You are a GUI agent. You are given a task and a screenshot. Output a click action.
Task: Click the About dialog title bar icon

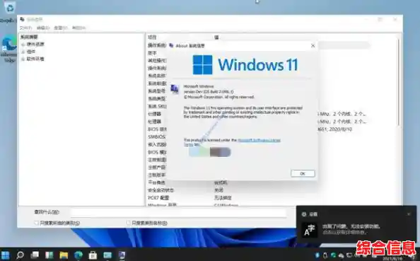pos(171,45)
